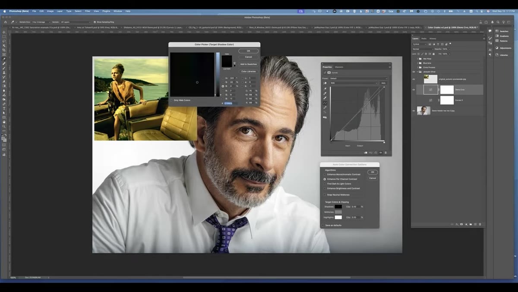Open Color Libraries

click(248, 71)
